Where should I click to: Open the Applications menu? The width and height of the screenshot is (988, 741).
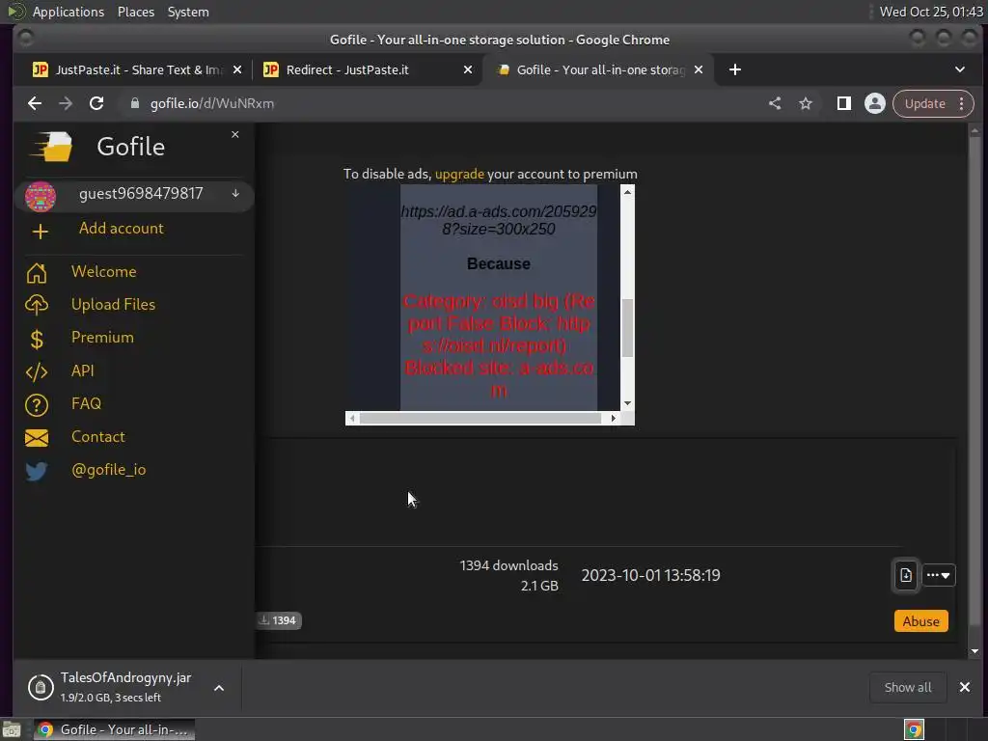click(69, 12)
